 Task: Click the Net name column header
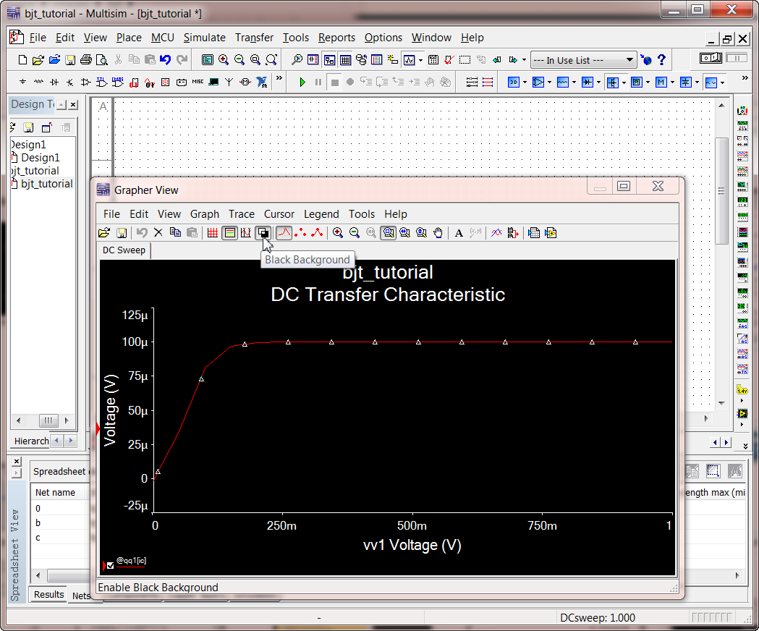(x=55, y=493)
